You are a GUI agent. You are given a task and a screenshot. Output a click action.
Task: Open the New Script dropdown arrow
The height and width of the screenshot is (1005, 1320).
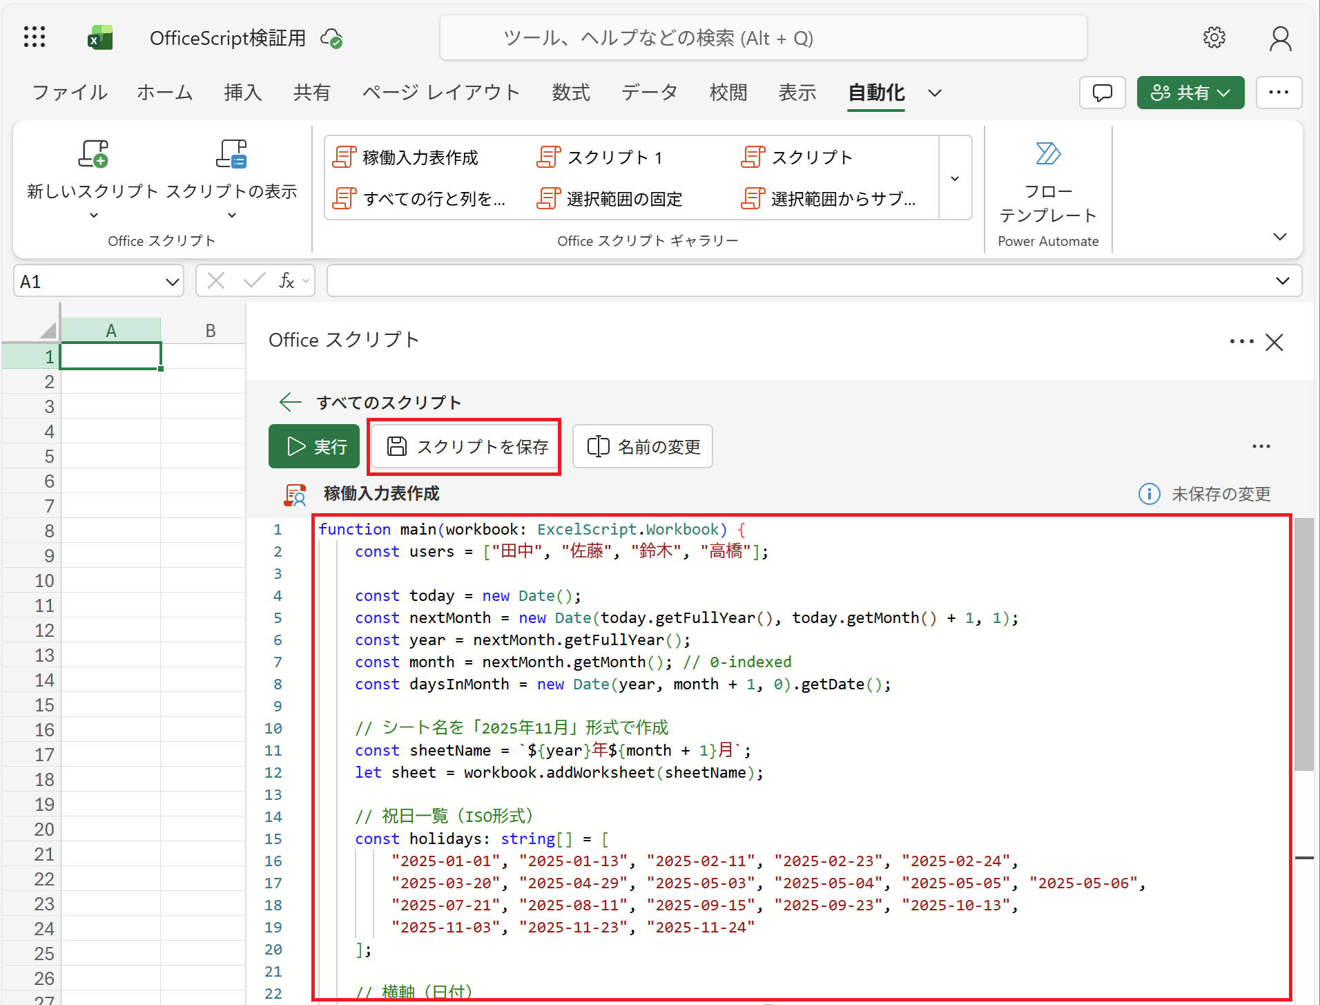tap(93, 216)
